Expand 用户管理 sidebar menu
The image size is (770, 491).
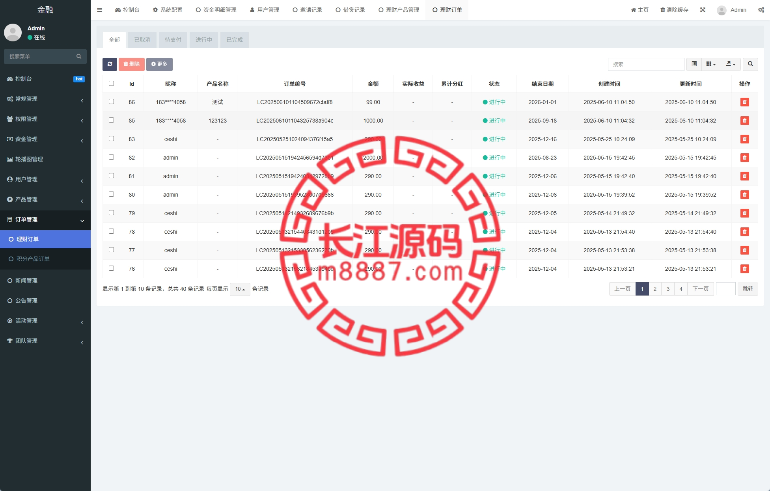point(45,179)
